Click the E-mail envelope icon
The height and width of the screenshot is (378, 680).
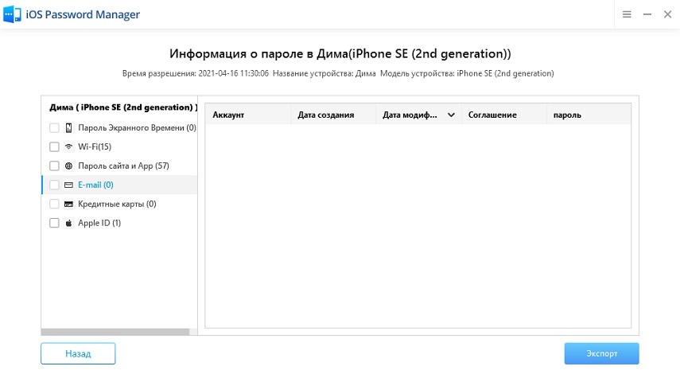[x=68, y=185]
